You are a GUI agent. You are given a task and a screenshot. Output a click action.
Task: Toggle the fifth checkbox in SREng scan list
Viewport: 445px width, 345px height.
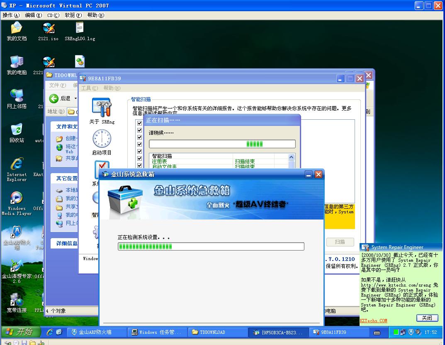point(139,152)
